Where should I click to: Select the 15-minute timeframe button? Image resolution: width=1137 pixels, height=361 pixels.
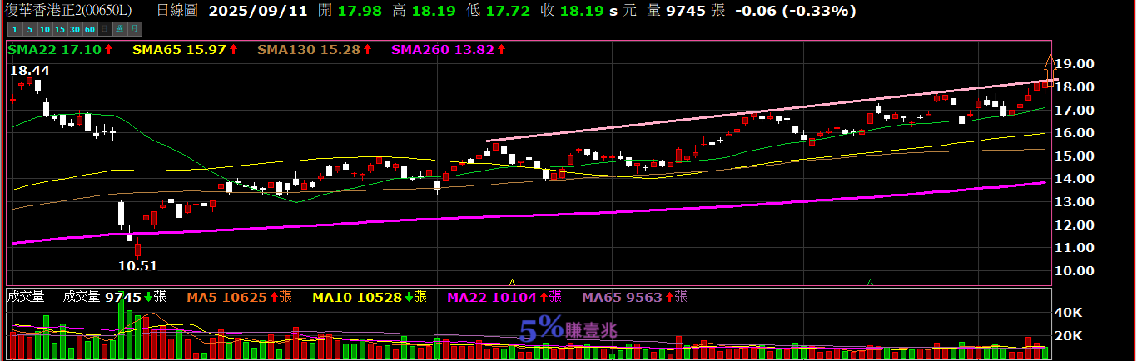(58, 29)
